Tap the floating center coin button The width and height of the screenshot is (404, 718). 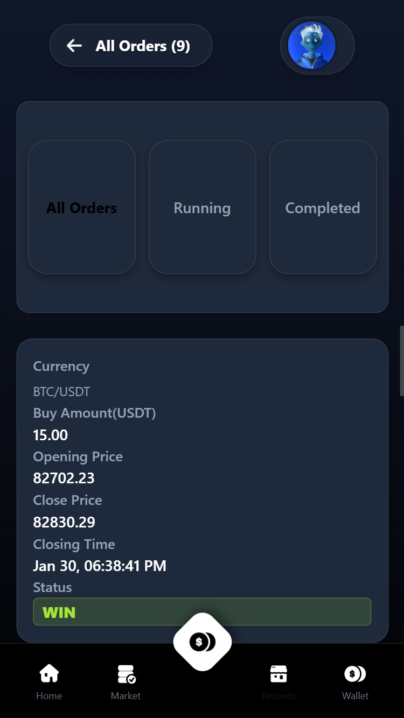click(202, 642)
